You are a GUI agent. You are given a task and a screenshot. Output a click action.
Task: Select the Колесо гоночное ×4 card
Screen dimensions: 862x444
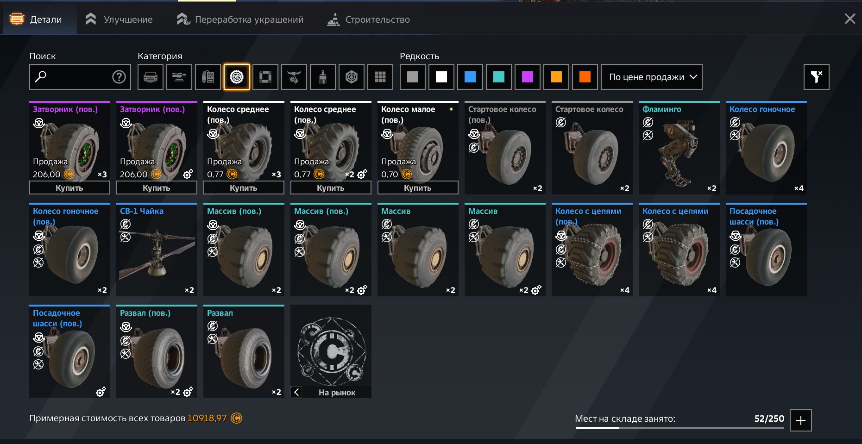[x=766, y=148]
